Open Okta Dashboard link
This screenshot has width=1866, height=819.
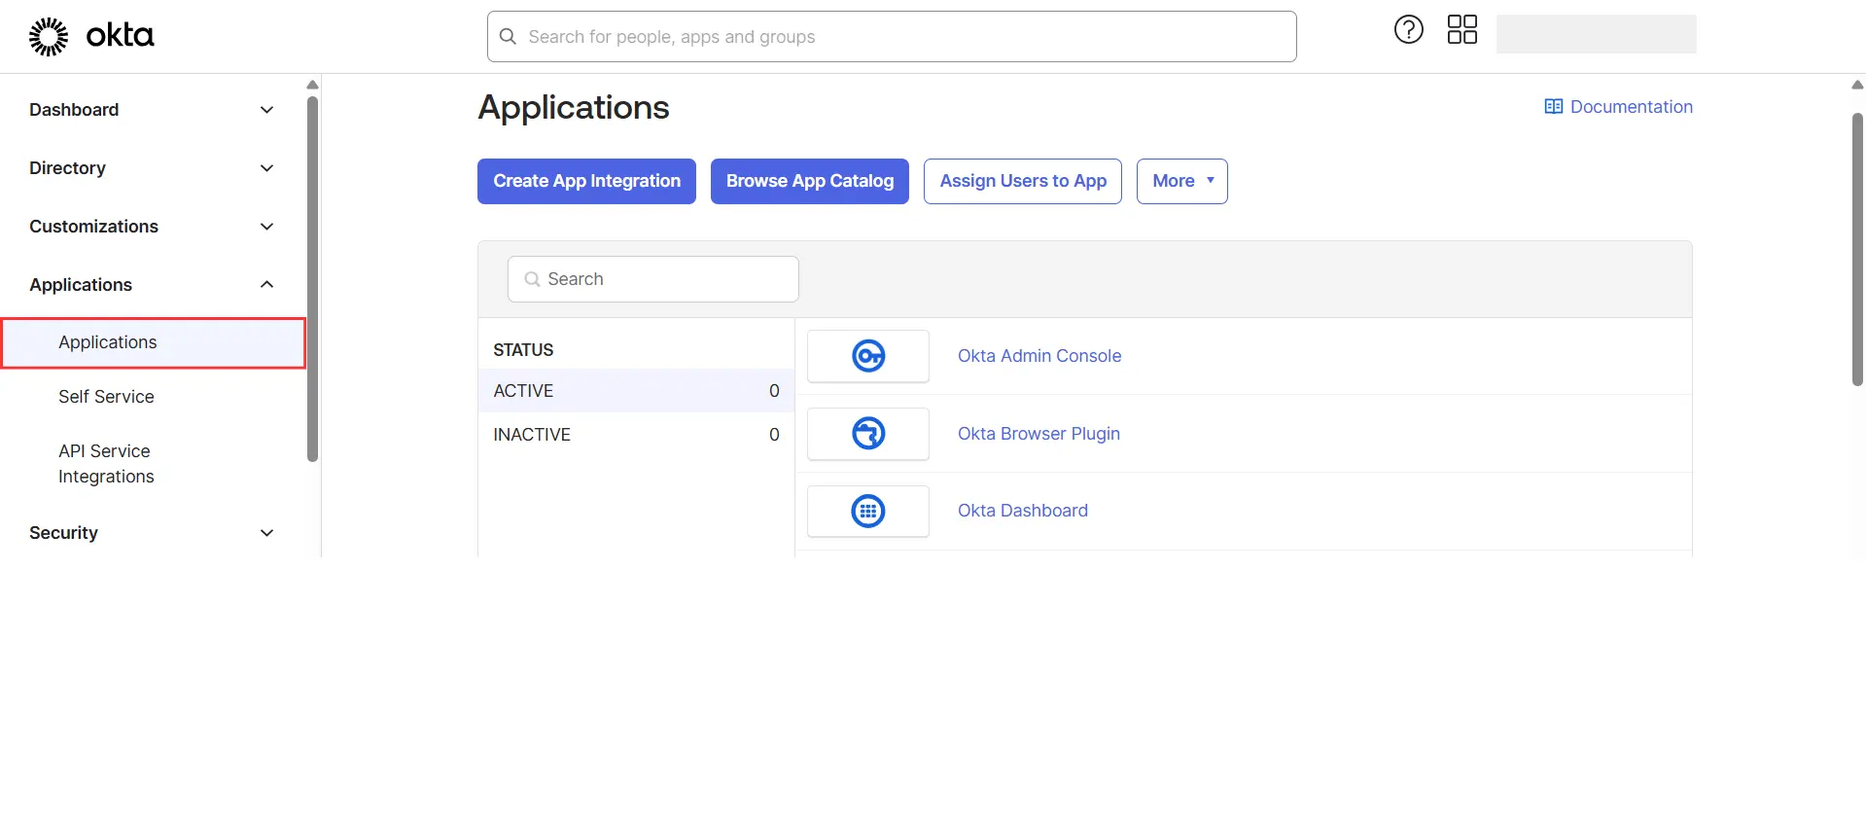(x=1022, y=511)
